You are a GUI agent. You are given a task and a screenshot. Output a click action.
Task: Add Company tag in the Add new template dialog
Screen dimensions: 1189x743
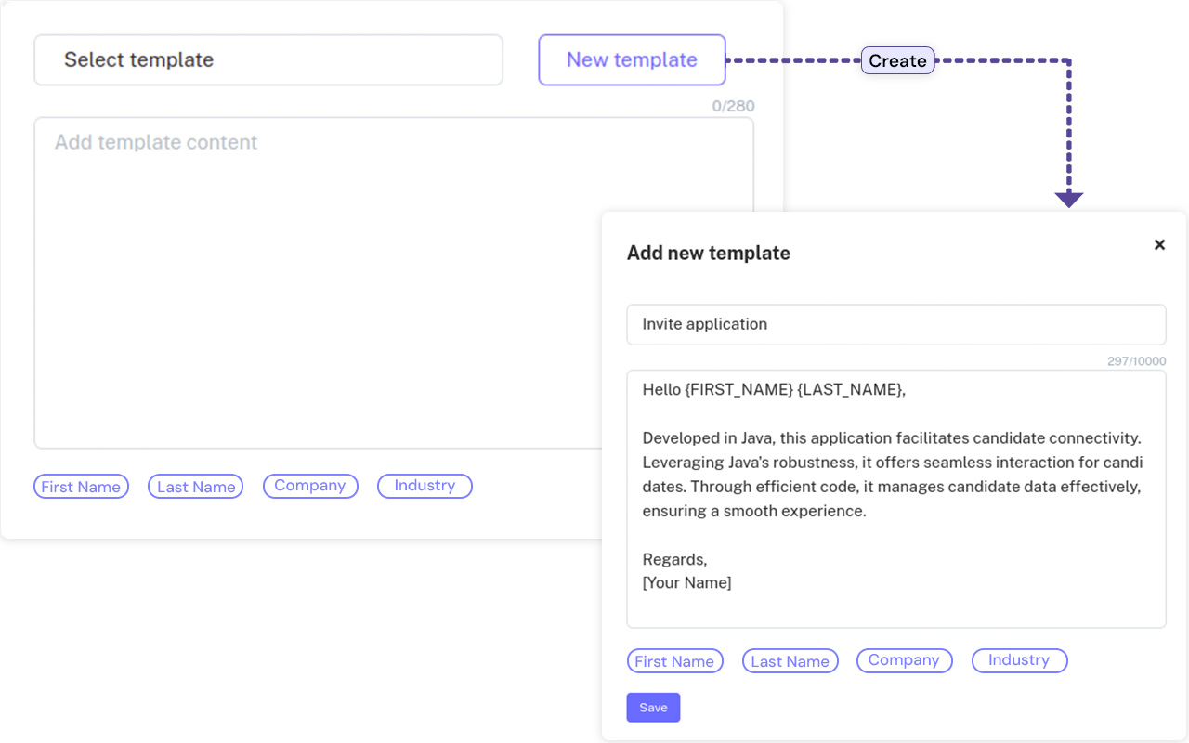coord(904,660)
